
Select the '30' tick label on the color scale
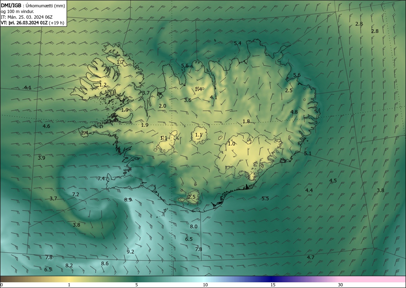click(x=341, y=285)
